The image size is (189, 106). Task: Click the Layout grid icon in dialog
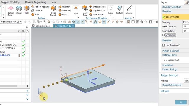click(x=186, y=2)
